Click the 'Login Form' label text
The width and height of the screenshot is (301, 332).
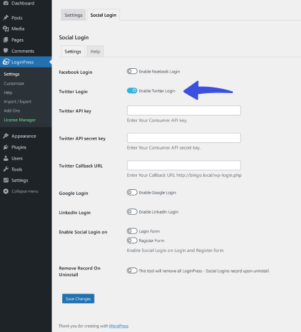[x=149, y=231]
